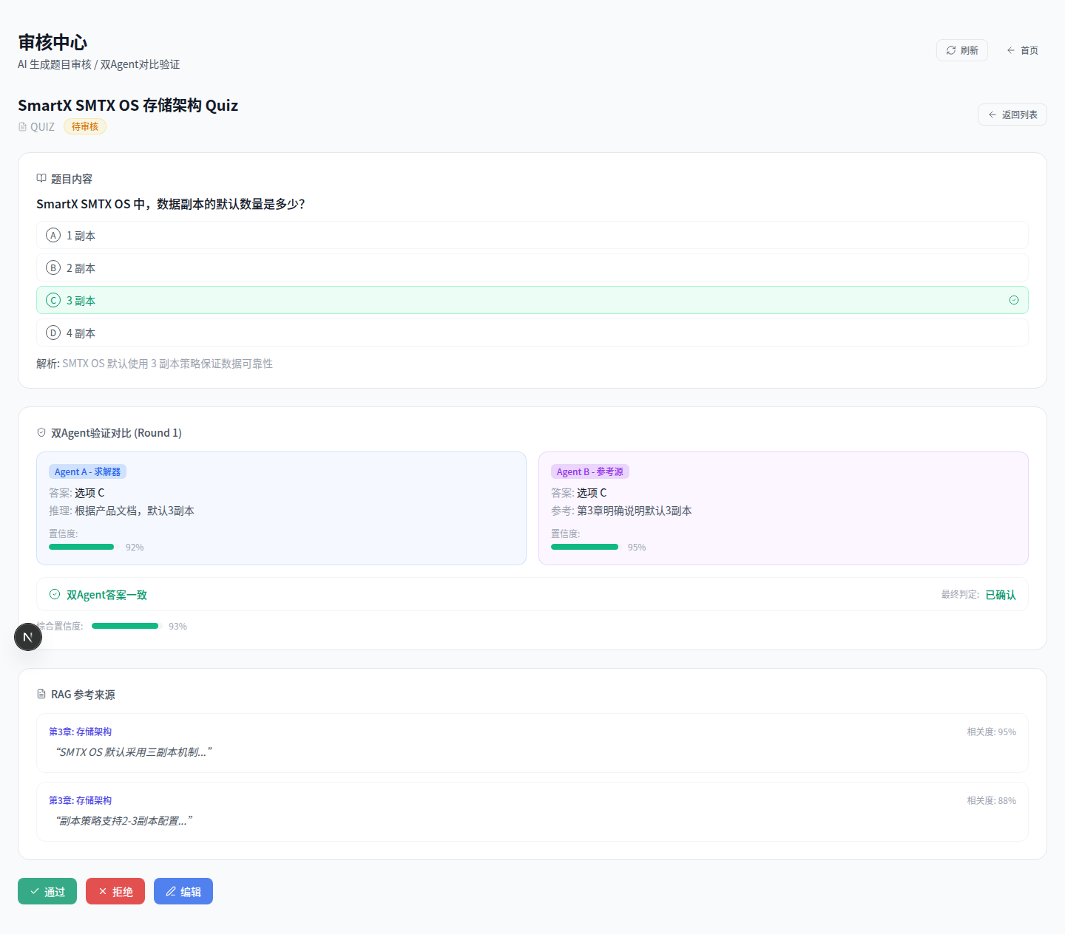This screenshot has height=934, width=1065.
Task: Click the file icon next to QUIZ label
Action: pos(23,127)
